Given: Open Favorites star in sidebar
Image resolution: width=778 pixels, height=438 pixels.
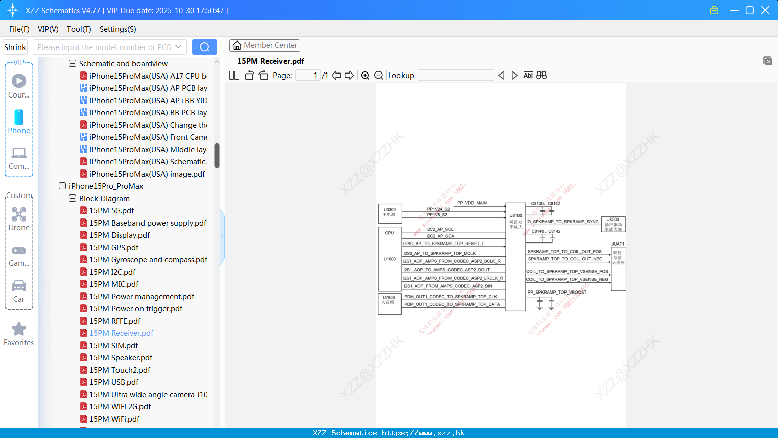Looking at the screenshot, I should pyautogui.click(x=19, y=334).
